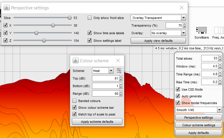Screen dimensions: 224x138
Task: Click the Rise Time (ms) input field
Action: pos(210,82)
